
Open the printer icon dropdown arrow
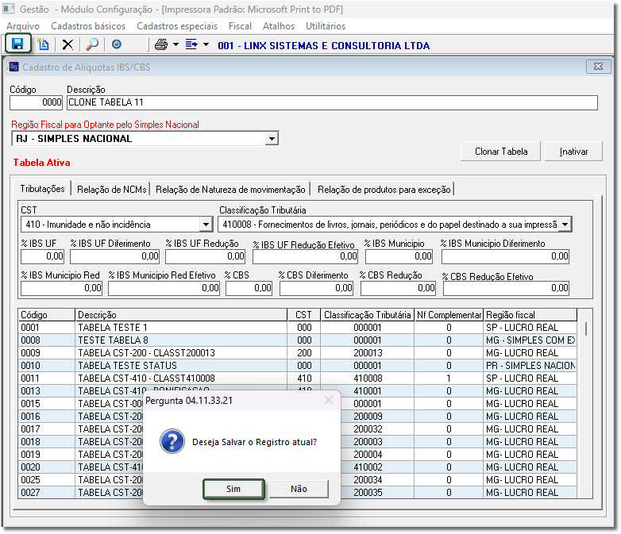click(175, 44)
